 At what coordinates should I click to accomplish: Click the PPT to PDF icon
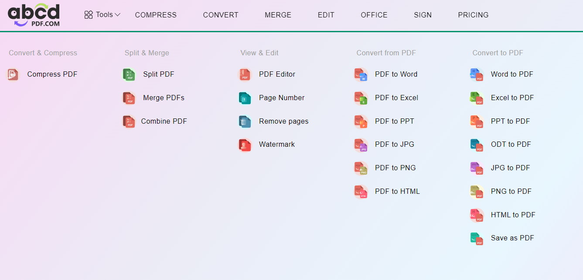[477, 121]
